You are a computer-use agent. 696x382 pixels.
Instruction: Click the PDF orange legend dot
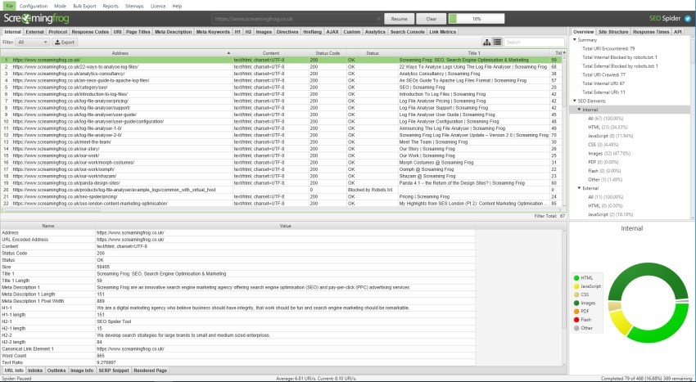[576, 312]
